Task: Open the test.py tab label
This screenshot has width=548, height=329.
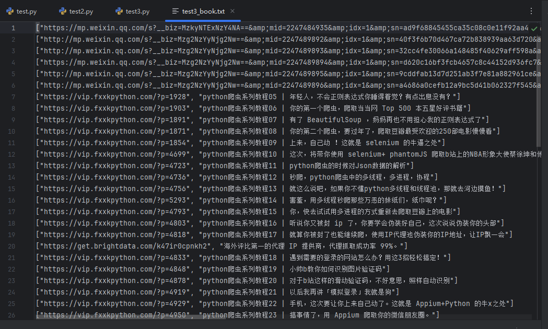Action: click(x=26, y=11)
